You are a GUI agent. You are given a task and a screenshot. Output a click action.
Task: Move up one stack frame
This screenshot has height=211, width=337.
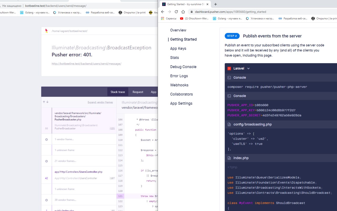tap(44, 102)
